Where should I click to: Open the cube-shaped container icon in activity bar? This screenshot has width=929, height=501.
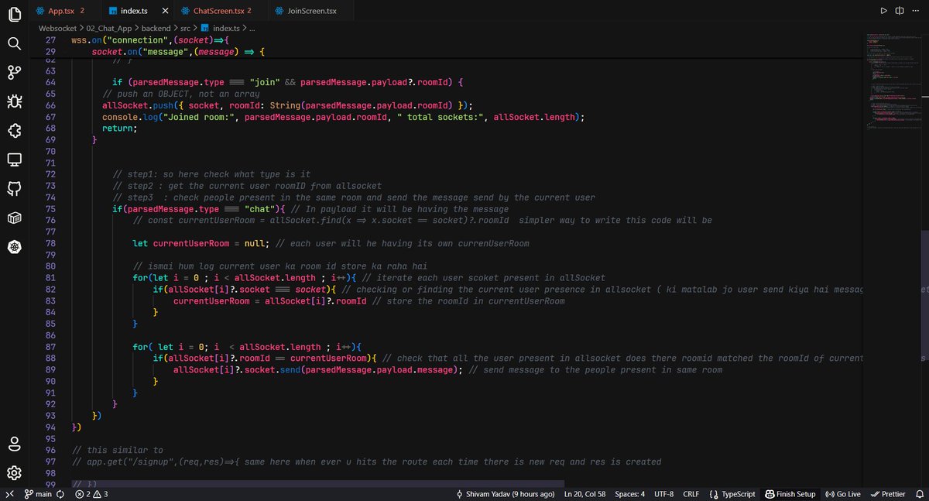pos(14,218)
